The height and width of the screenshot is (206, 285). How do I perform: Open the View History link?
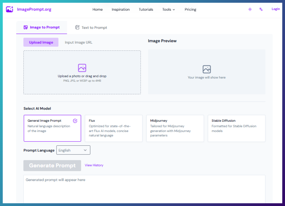(x=94, y=165)
